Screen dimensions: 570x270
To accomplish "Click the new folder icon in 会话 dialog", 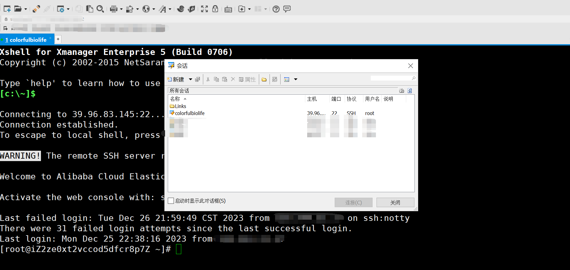I will tap(264, 80).
